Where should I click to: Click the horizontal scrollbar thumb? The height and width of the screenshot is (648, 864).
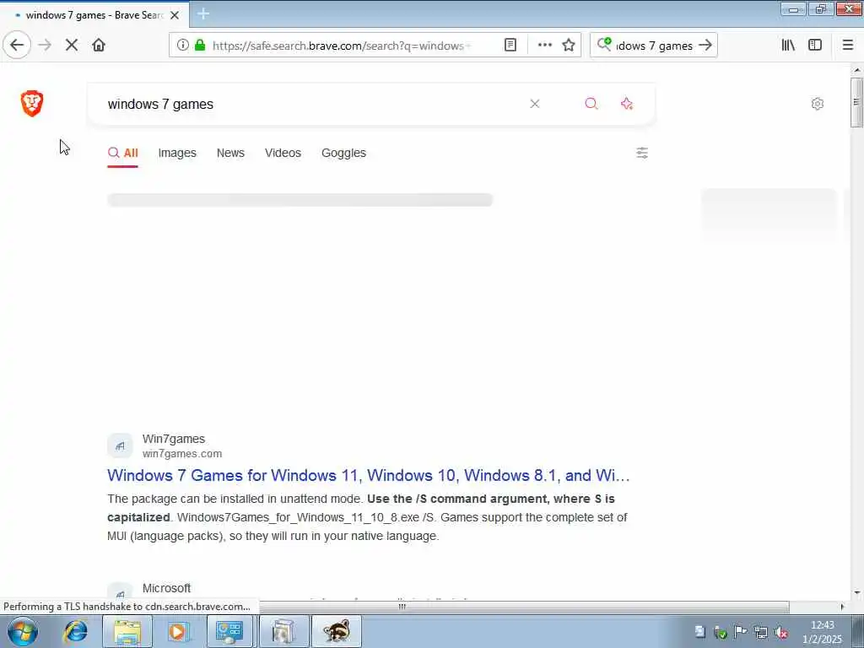(402, 607)
